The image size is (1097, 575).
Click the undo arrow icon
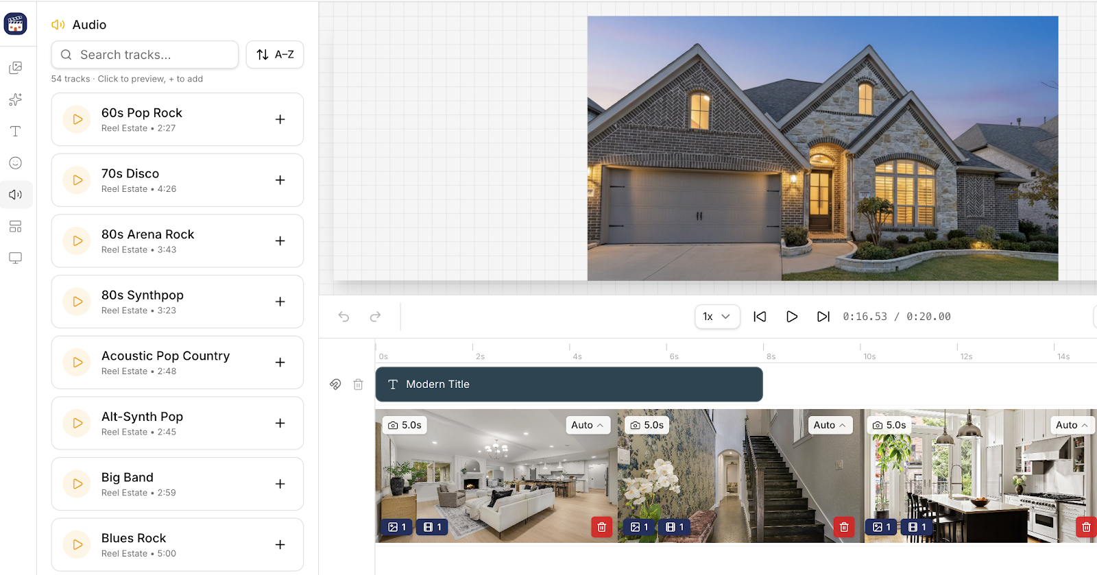343,317
